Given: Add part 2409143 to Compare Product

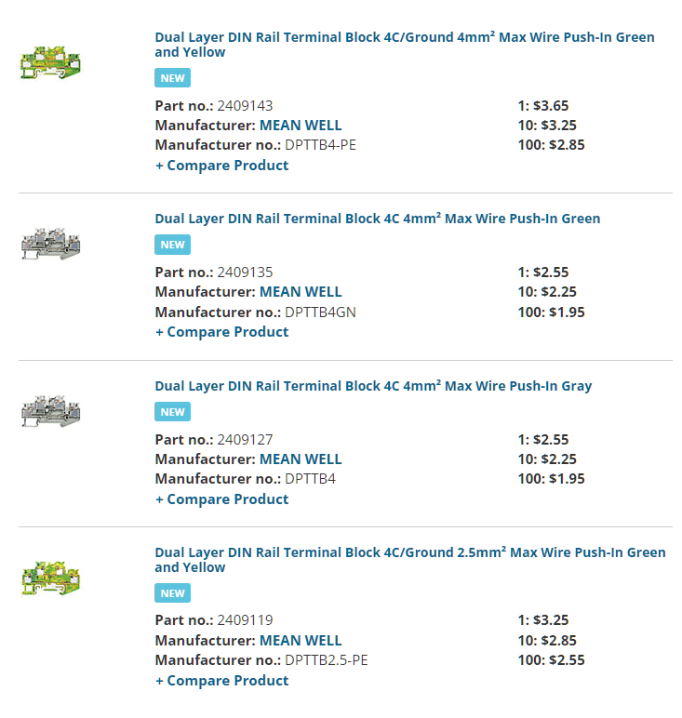Looking at the screenshot, I should [221, 166].
